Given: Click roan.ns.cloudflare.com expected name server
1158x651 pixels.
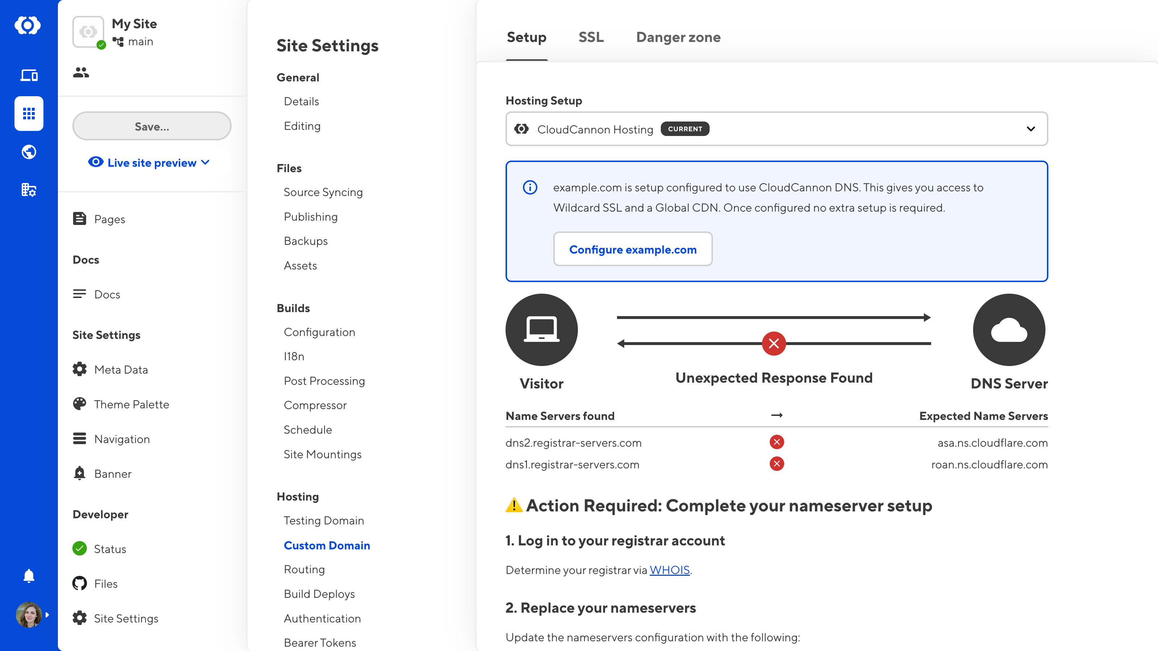Looking at the screenshot, I should click(989, 464).
